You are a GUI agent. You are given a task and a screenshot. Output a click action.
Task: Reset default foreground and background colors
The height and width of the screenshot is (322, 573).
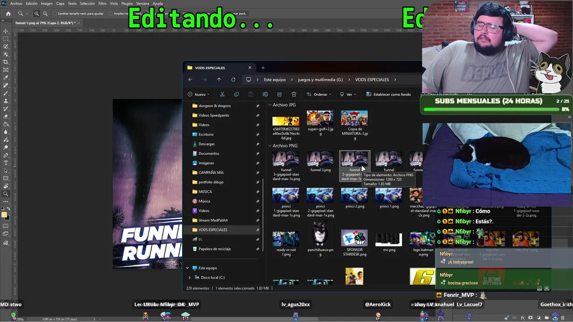coord(3,209)
